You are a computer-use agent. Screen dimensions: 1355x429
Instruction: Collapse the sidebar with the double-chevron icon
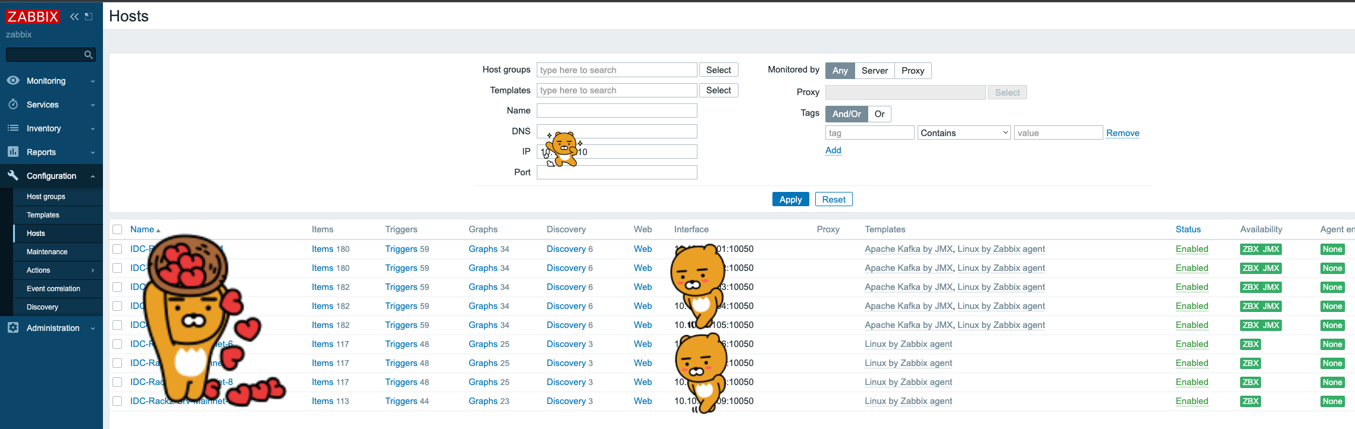pos(74,17)
